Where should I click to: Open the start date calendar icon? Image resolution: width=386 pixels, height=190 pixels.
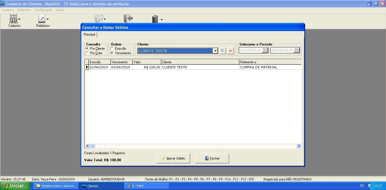click(x=265, y=50)
